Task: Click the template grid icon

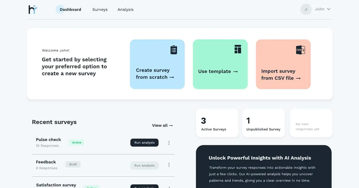Action: click(237, 49)
